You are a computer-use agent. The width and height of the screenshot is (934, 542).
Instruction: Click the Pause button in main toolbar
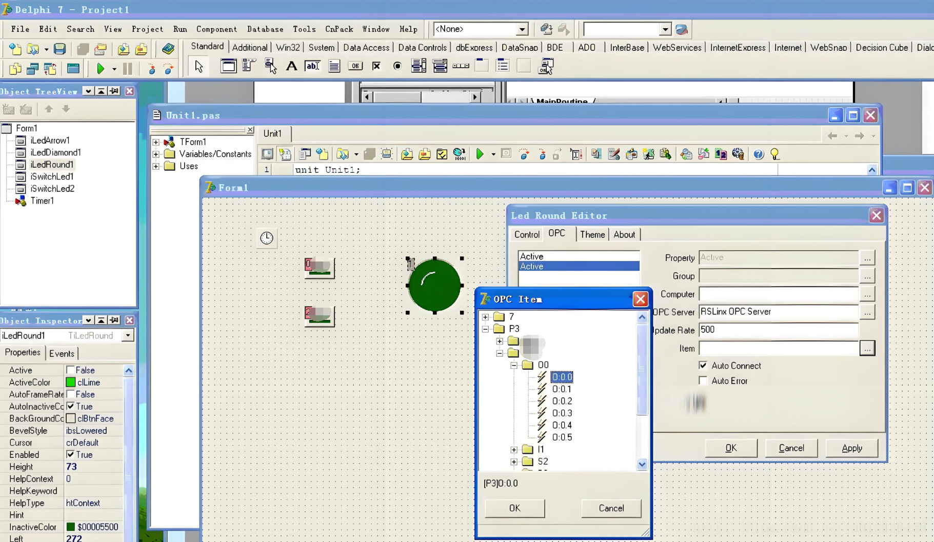pyautogui.click(x=127, y=68)
